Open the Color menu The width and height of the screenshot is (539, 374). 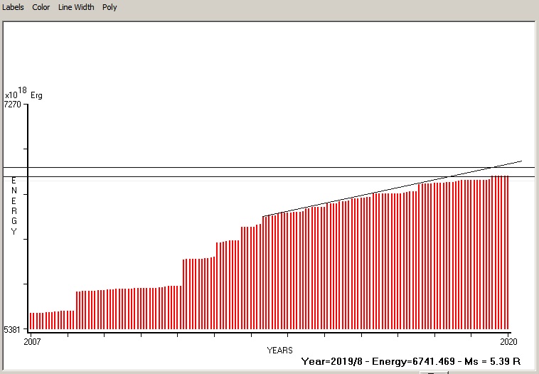tap(41, 7)
